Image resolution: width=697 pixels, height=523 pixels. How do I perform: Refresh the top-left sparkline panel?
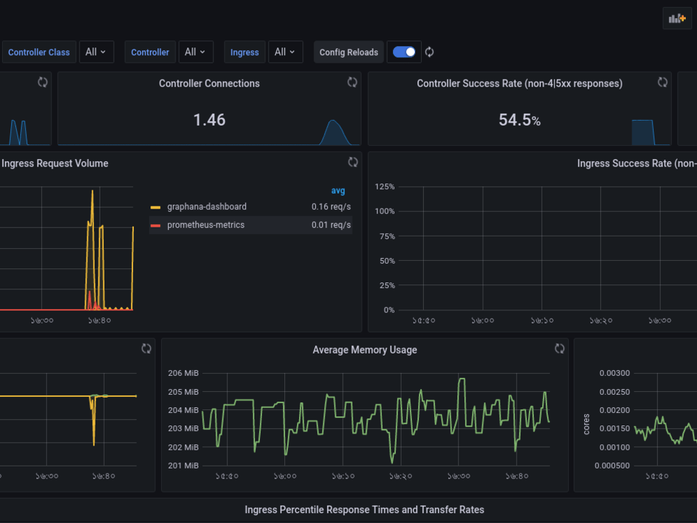(42, 82)
